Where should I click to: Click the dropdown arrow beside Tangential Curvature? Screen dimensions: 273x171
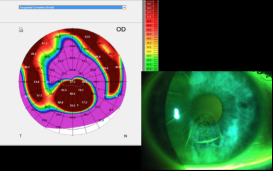click(x=124, y=7)
